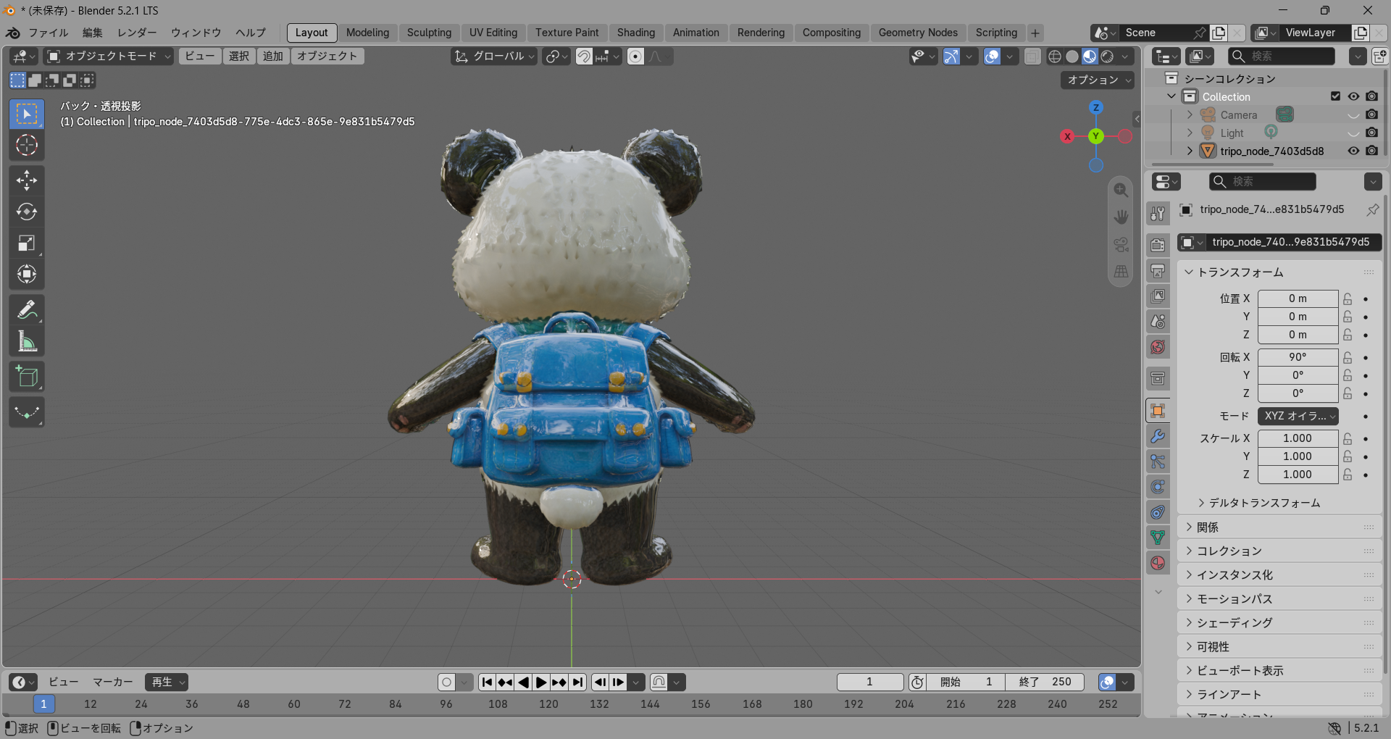Select the Annotate pencil tool
This screenshot has width=1391, height=739.
[27, 310]
